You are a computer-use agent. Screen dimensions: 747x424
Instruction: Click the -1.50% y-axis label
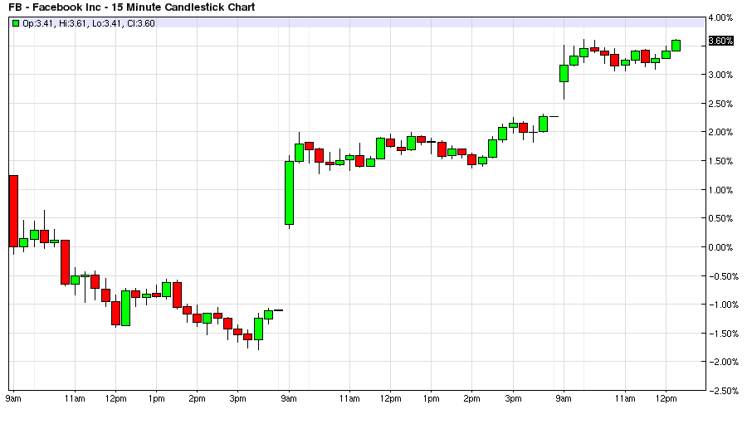(x=722, y=334)
